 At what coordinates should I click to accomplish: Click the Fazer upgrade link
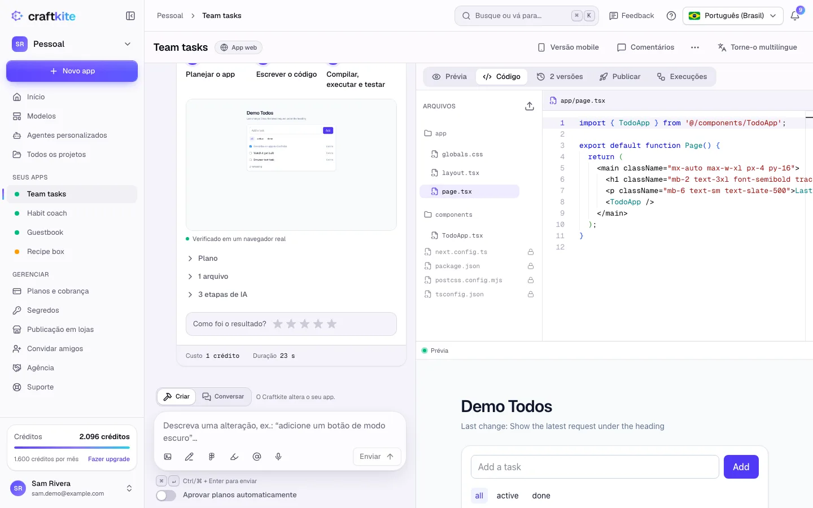point(109,459)
